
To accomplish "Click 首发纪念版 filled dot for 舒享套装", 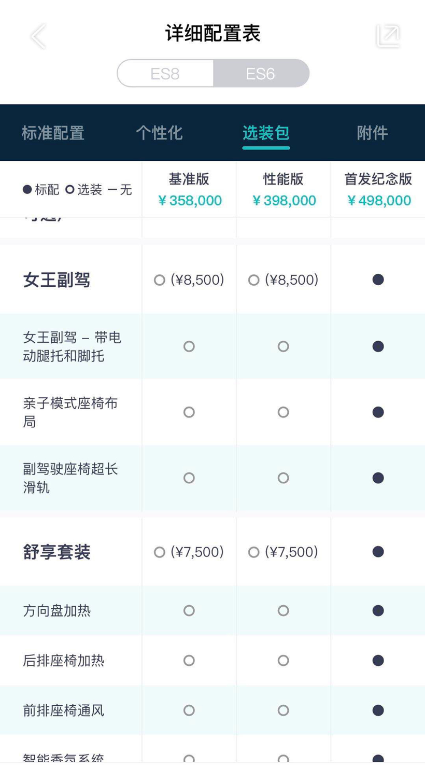I will [x=378, y=552].
